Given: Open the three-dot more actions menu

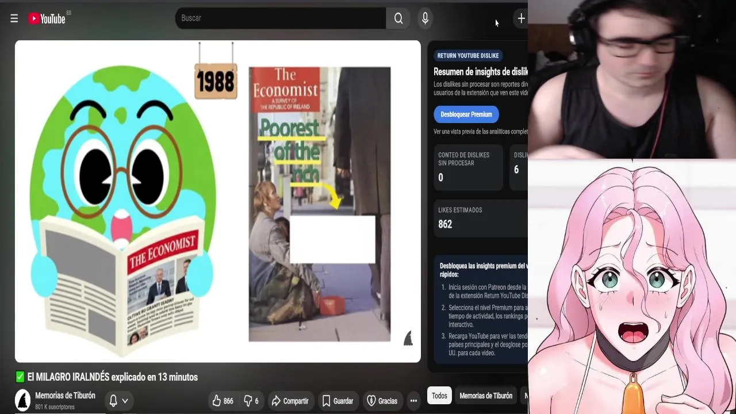Looking at the screenshot, I should coord(413,401).
